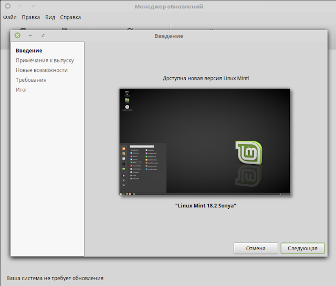The image size is (336, 286).
Task: Select Введение step in sidebar
Action: coord(29,51)
